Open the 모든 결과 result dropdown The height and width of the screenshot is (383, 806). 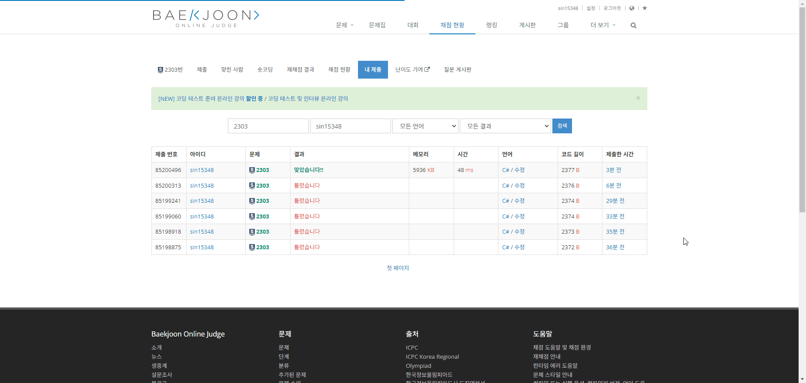coord(505,126)
